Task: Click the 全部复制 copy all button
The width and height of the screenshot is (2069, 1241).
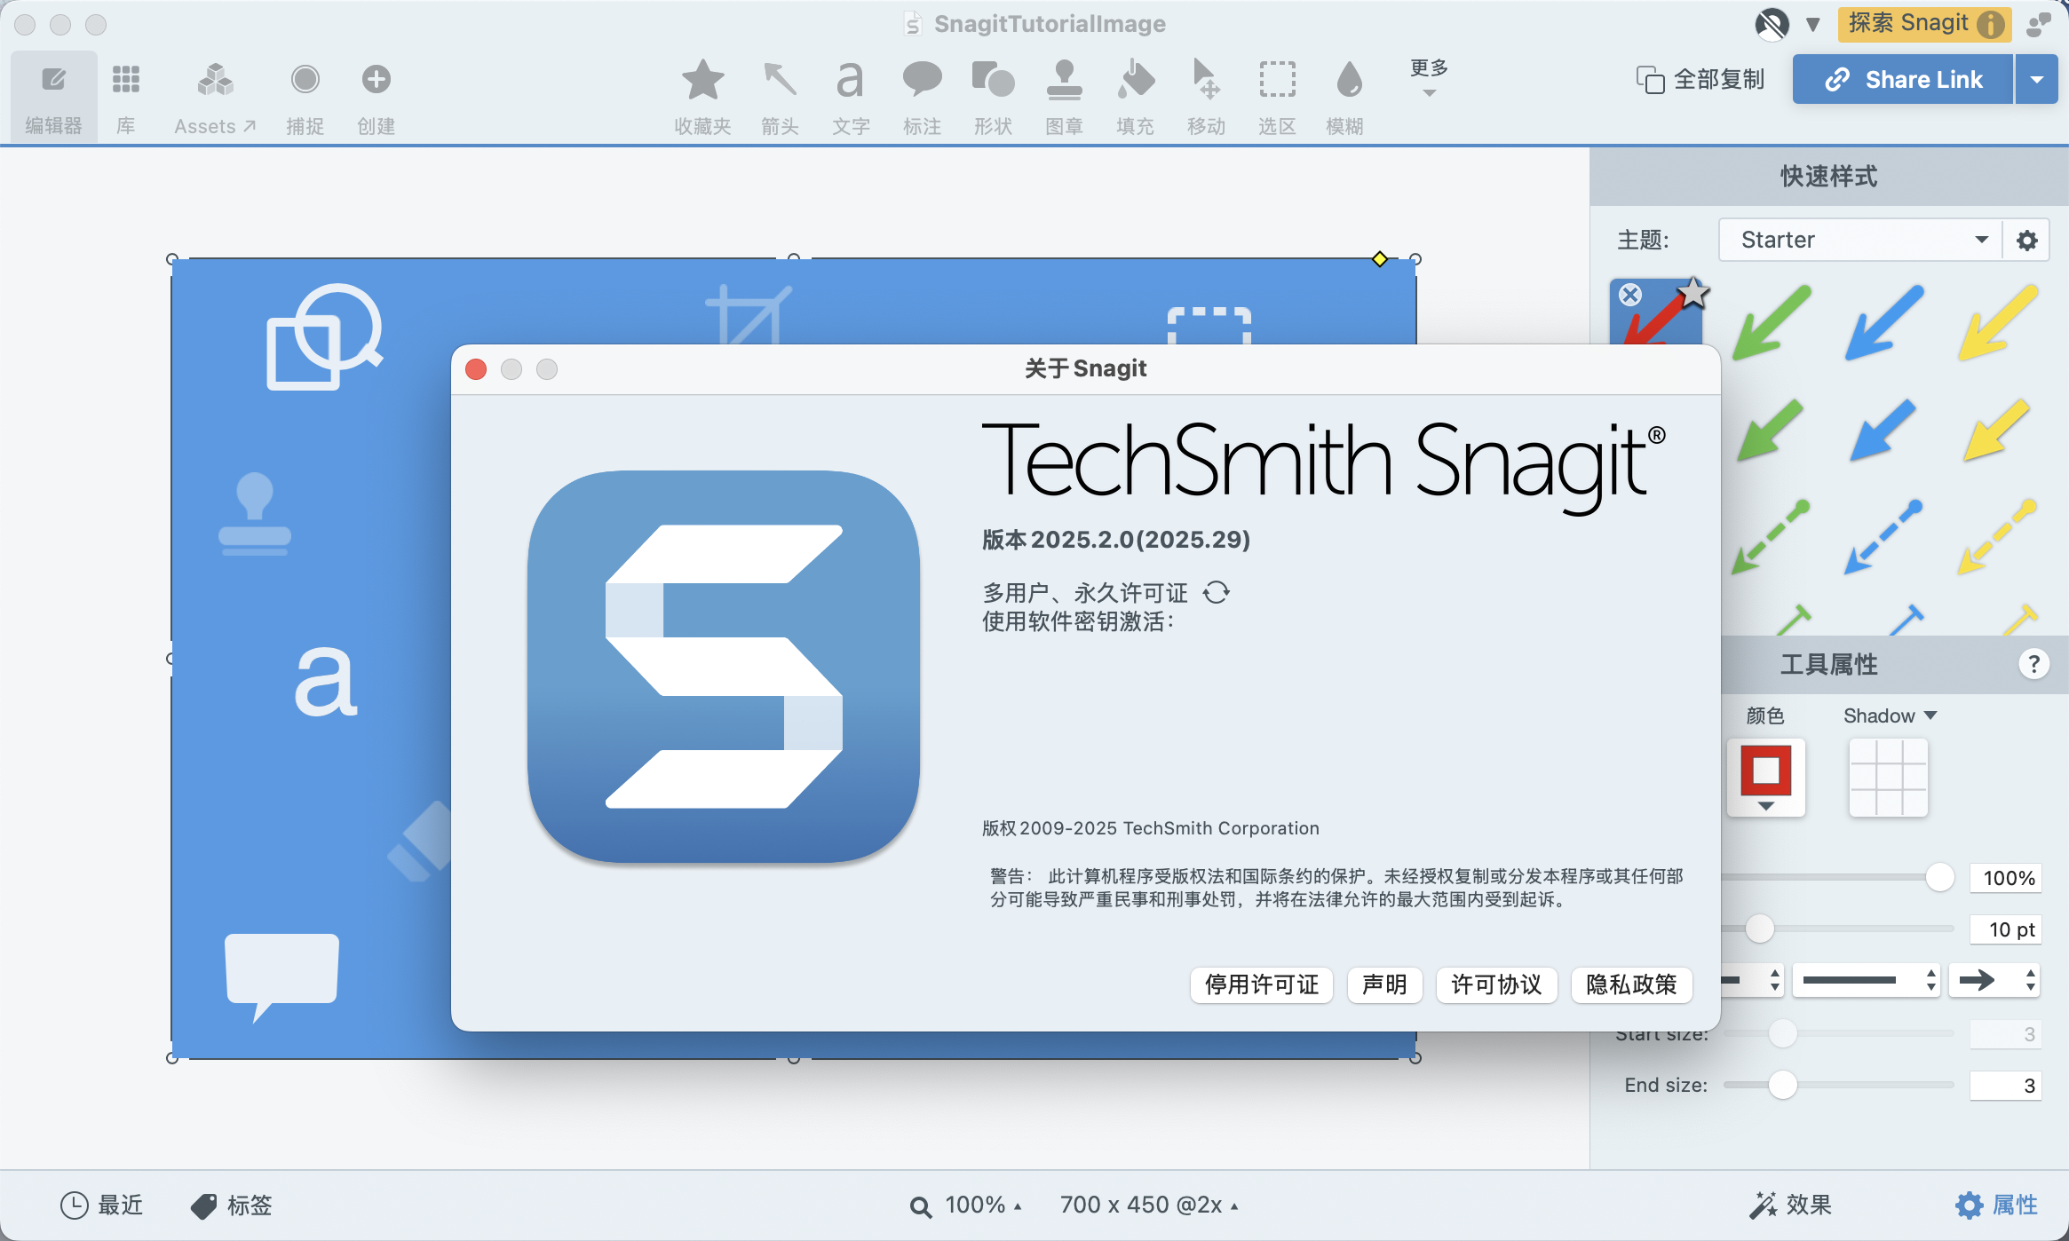Action: (1700, 79)
